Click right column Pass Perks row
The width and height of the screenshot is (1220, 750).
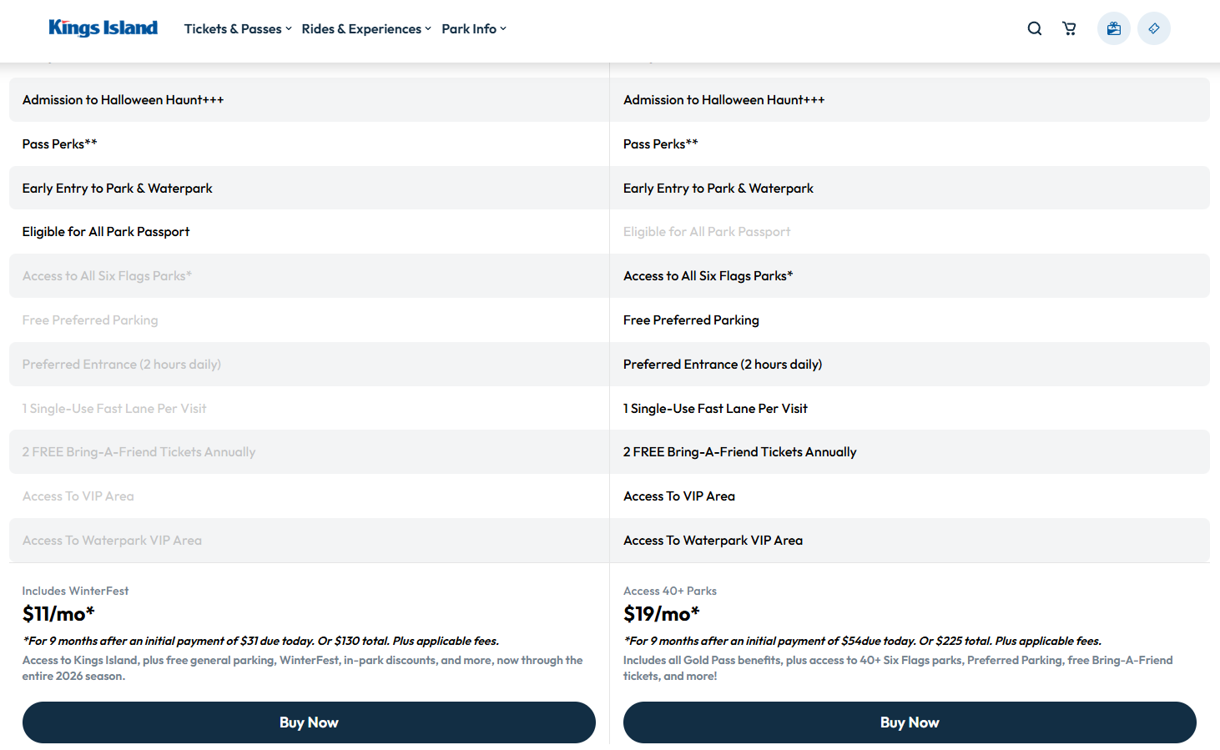(660, 144)
